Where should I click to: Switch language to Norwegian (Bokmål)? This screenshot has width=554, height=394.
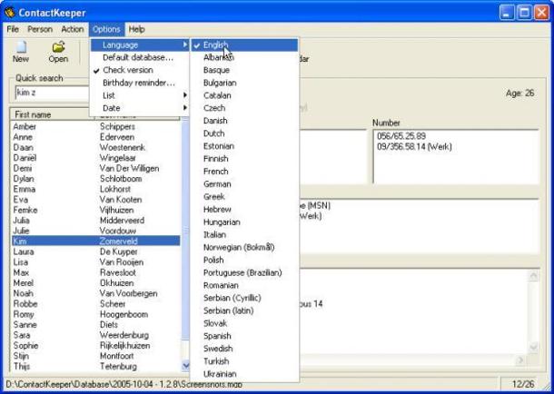pyautogui.click(x=244, y=248)
